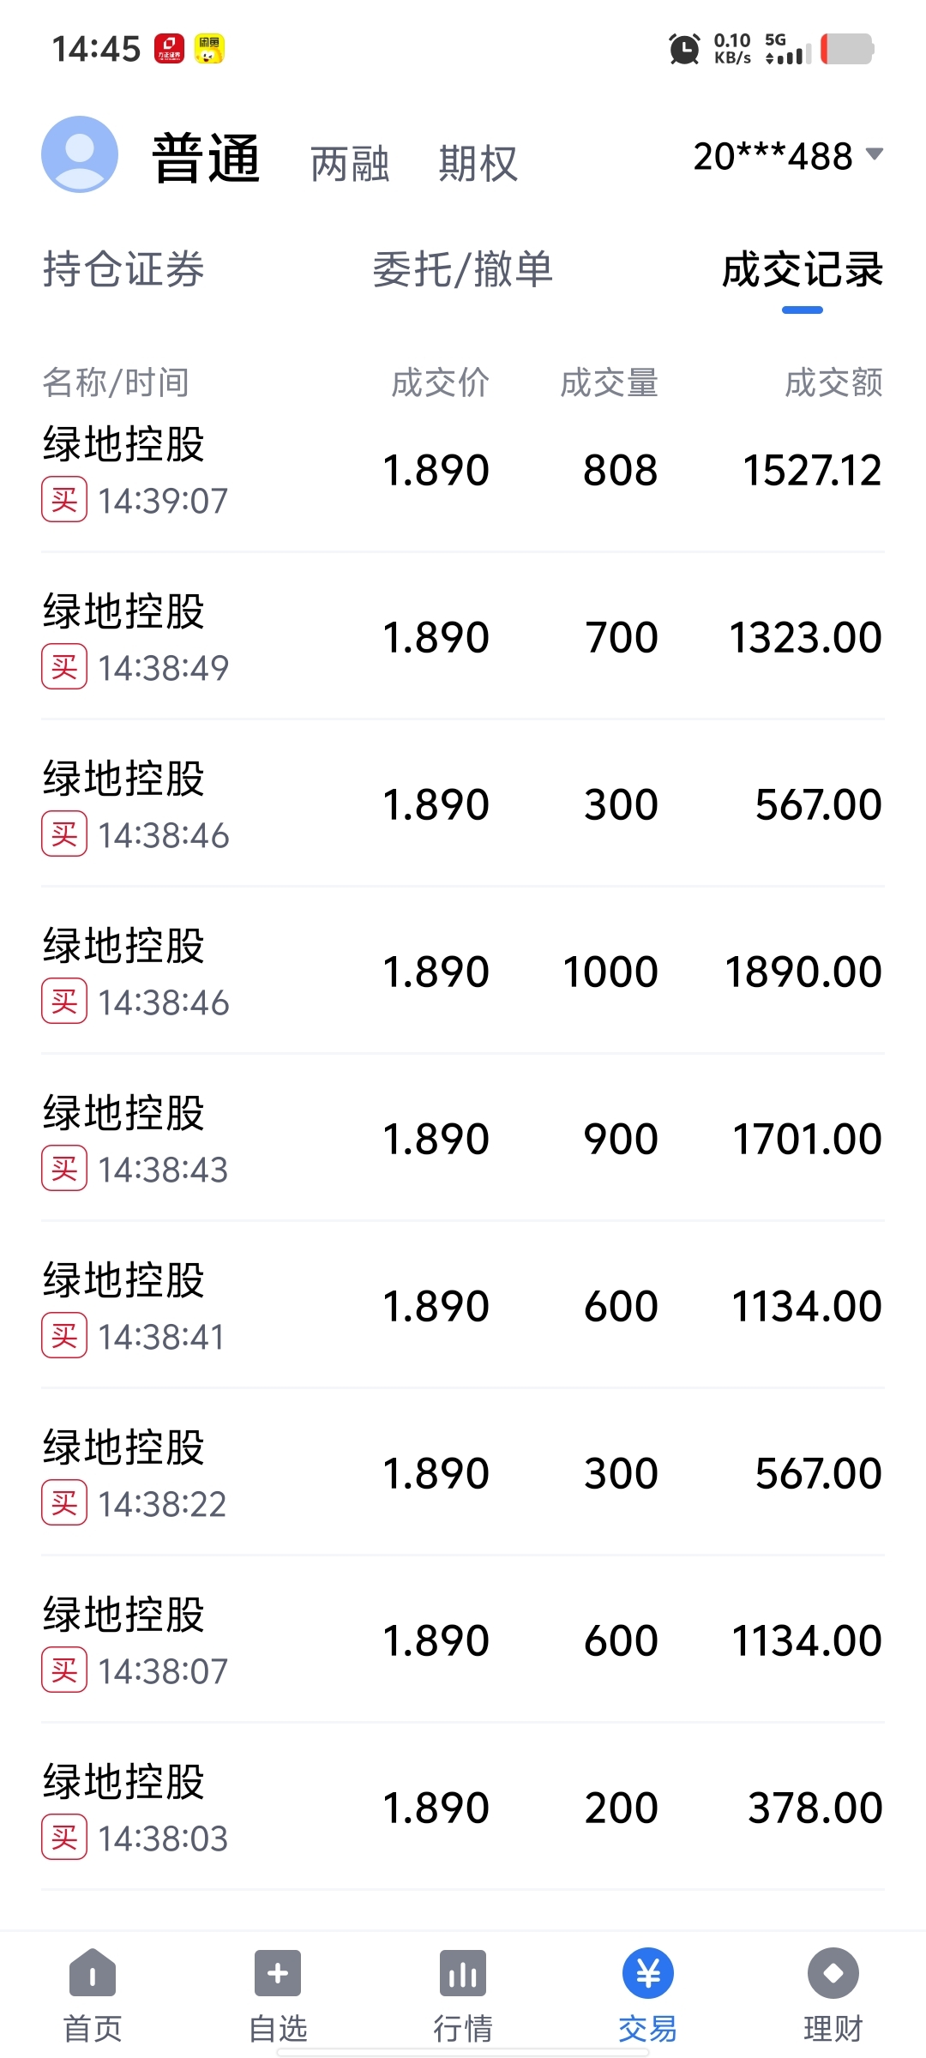Screen dimensions: 926x2058
Task: Switch to 期权 account type
Action: click(x=478, y=163)
